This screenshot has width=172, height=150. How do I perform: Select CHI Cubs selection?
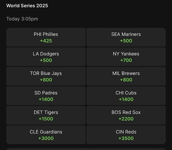(x=126, y=96)
